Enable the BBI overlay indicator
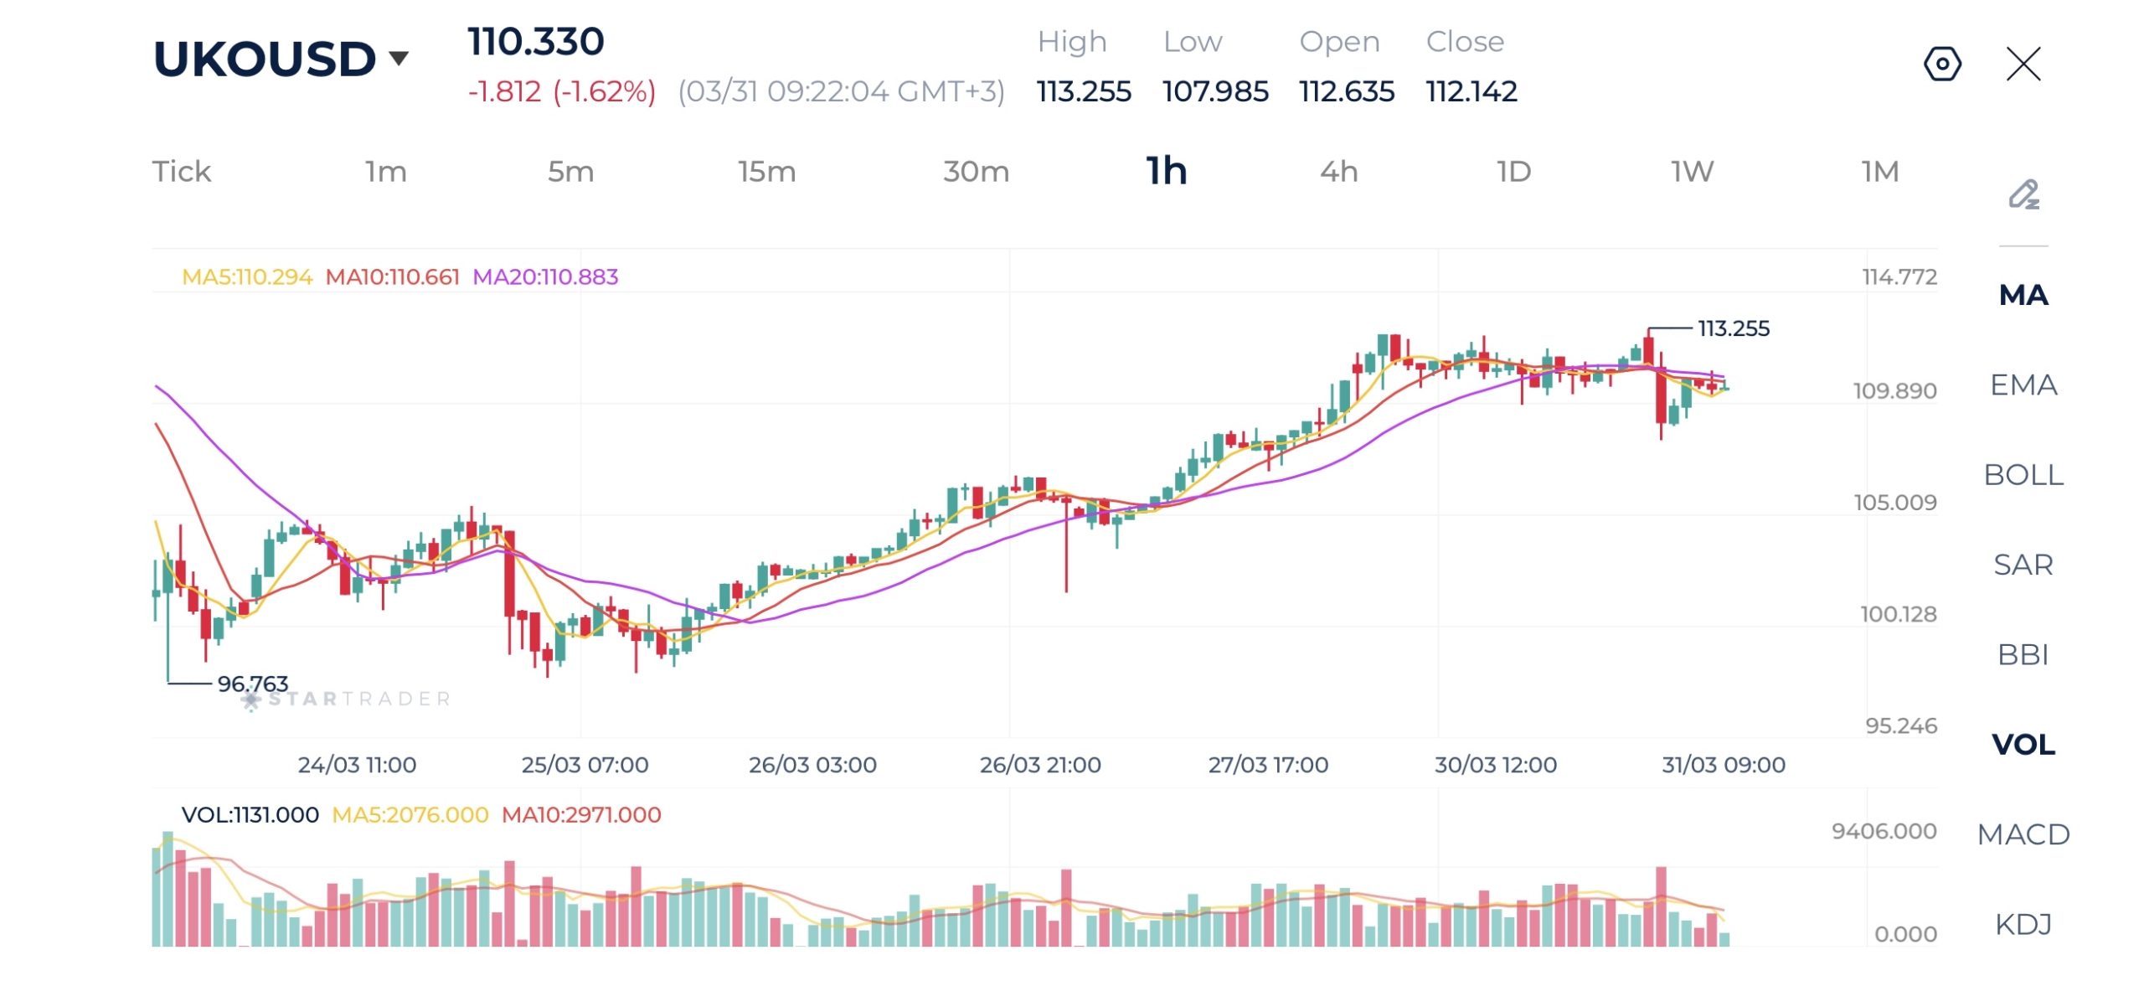 [x=2023, y=654]
